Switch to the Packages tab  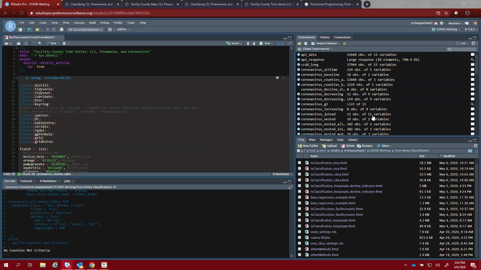tap(326, 140)
